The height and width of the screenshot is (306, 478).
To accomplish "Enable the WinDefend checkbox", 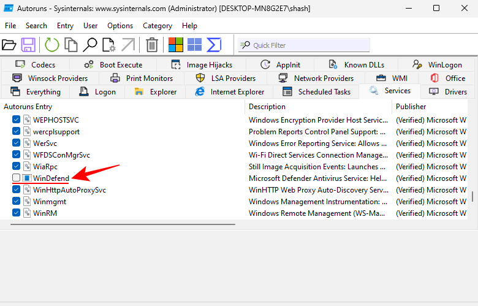I will point(17,178).
